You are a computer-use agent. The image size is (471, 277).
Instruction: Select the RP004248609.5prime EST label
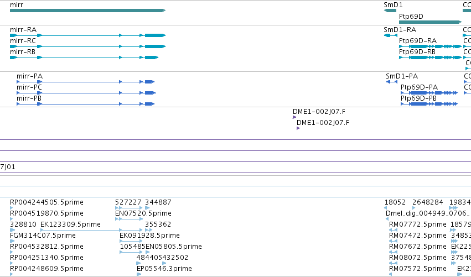click(46, 269)
